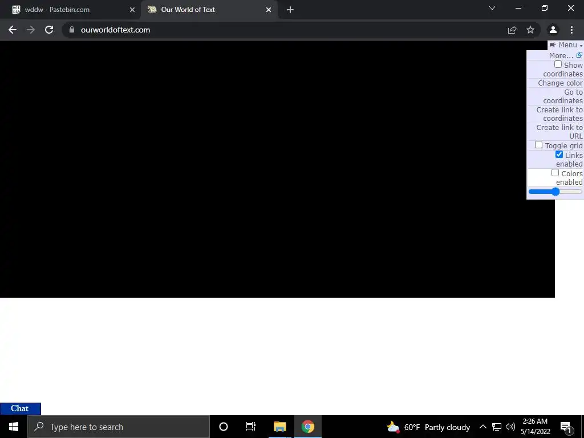Select Create link to coordinates
The height and width of the screenshot is (438, 584).
(559, 114)
